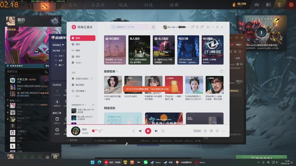Screen dimensions: 296x166
Task: Open volume speaker control
Action: [217, 131]
